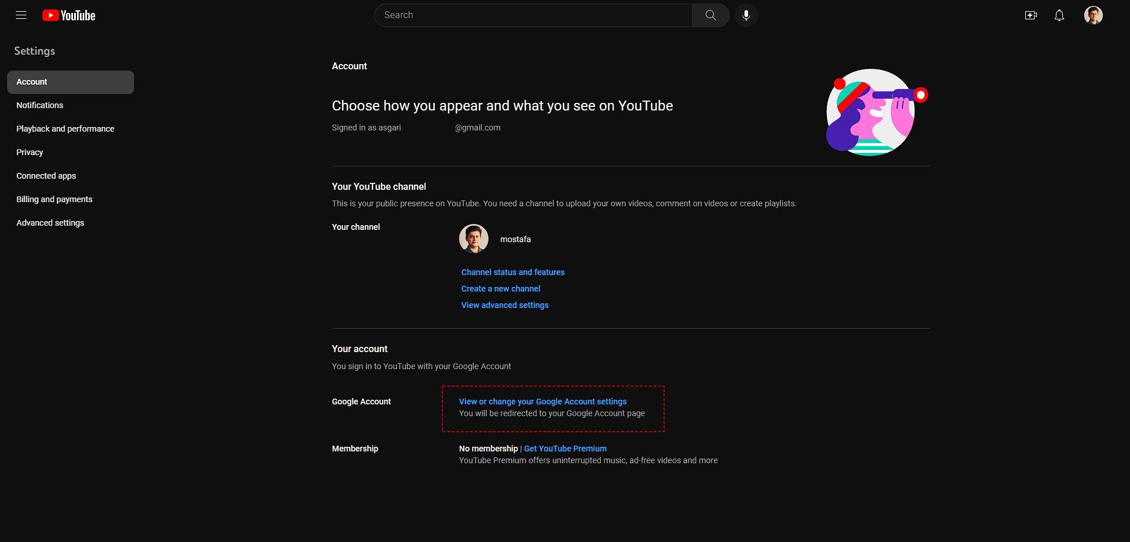Open View or change Google Account settings

click(543, 402)
